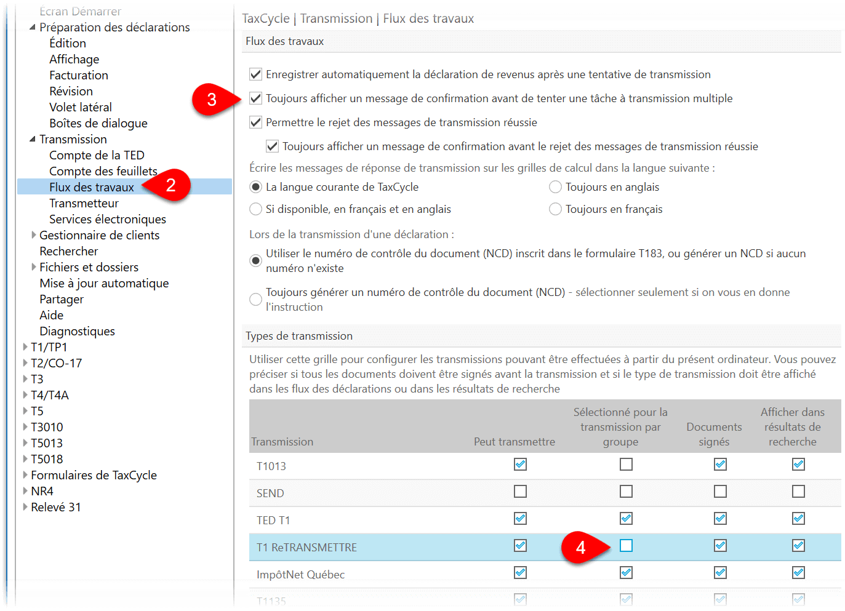Image resolution: width=845 pixels, height=611 pixels.
Task: Toggle ImpôtNet Québec 'Documents signés' checkbox
Action: 720,573
